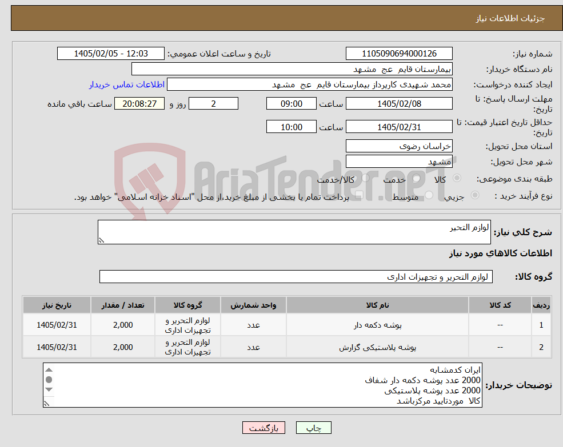Click the line کالا موردتایید مرکزباشد
The width and height of the screenshot is (563, 447).
(438, 401)
